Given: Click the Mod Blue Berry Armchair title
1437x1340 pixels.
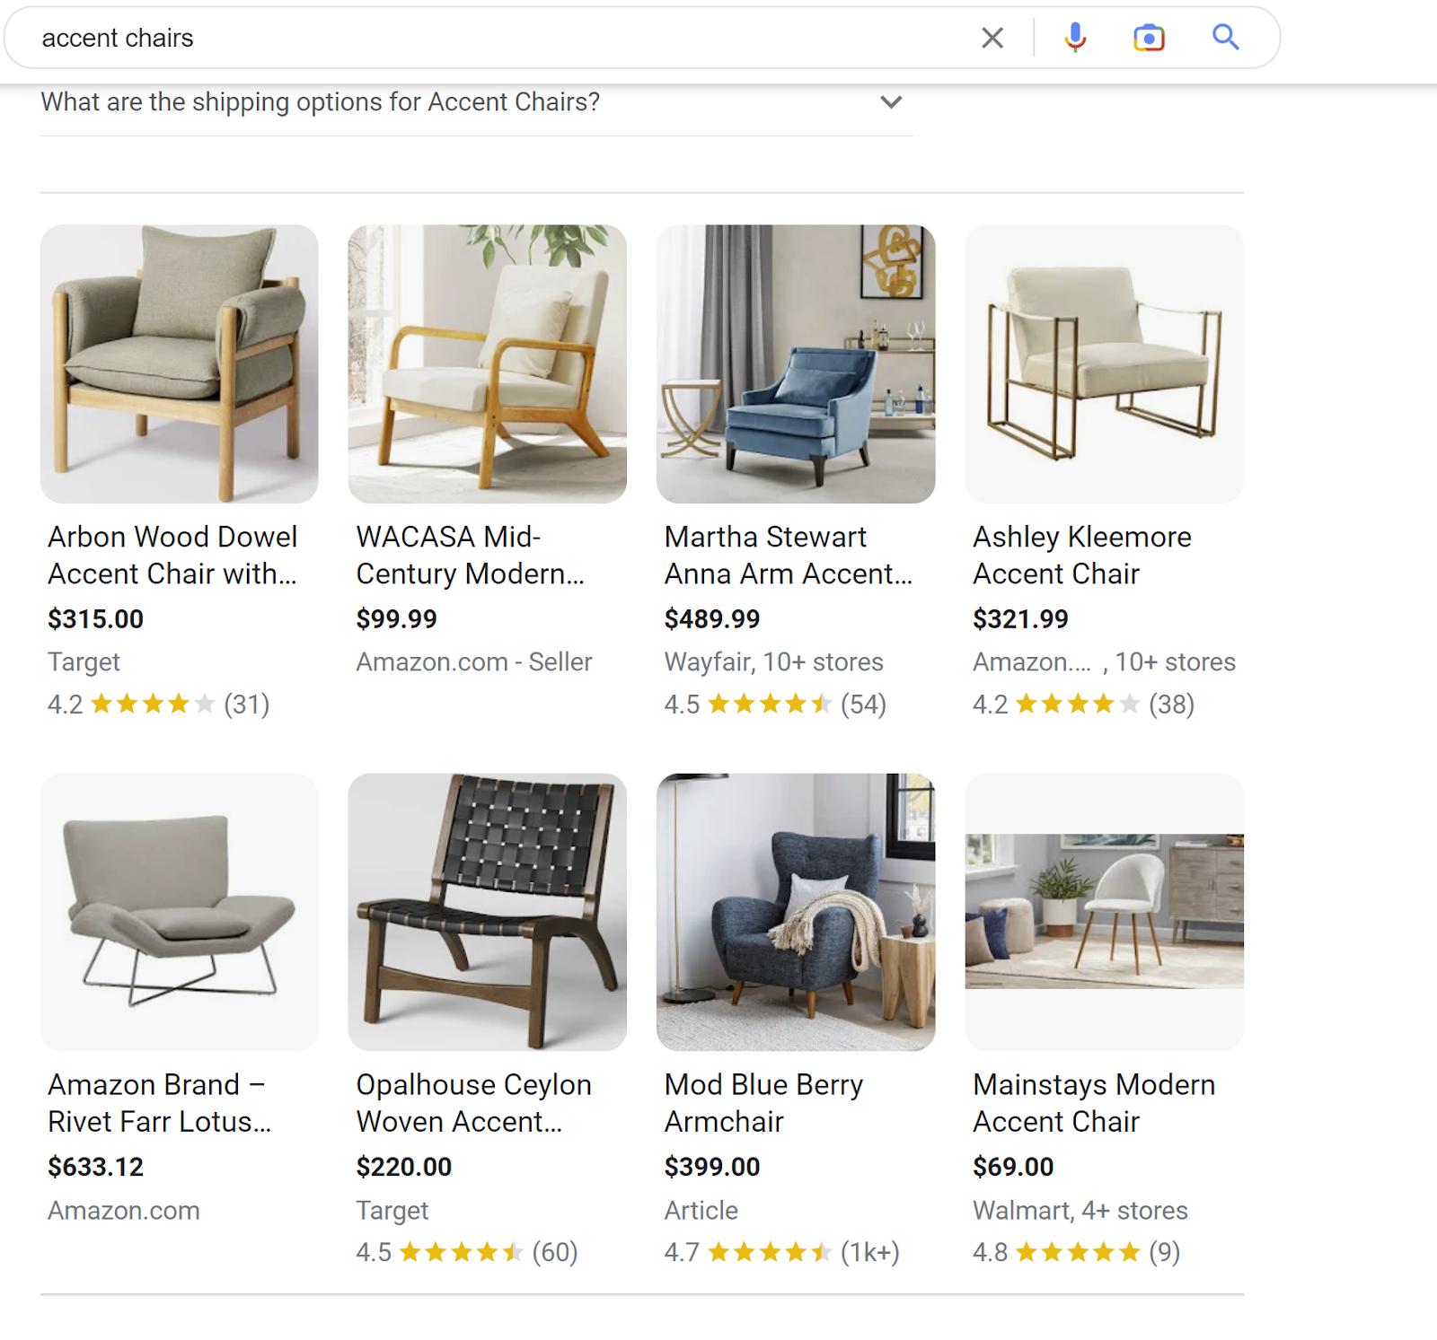Looking at the screenshot, I should [763, 1103].
